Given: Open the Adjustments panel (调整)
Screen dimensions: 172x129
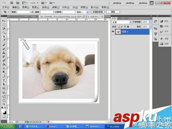Looking at the screenshot, I should point(164,39).
